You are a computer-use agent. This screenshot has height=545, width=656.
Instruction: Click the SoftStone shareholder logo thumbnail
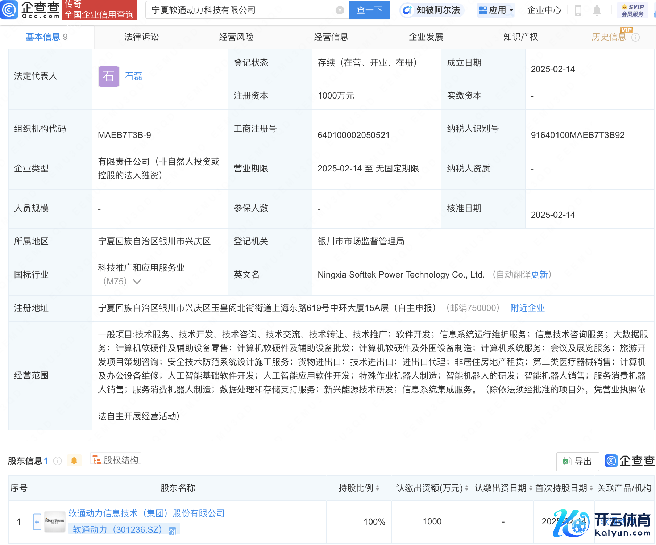point(54,521)
